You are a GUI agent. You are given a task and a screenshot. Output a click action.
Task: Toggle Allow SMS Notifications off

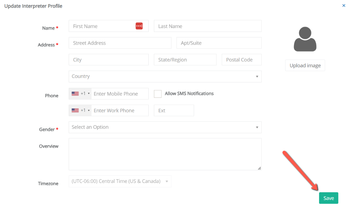coord(158,93)
